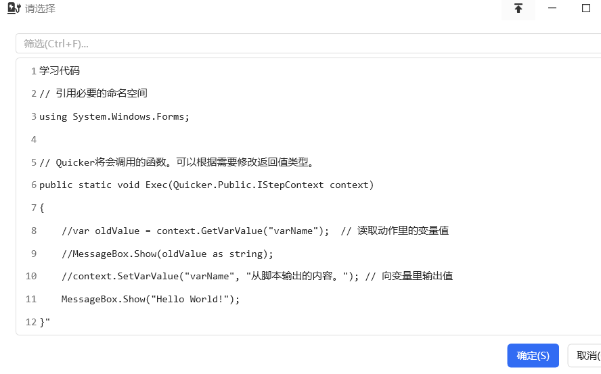Minimize the 请选择 window
Image resolution: width=601 pixels, height=374 pixels.
[x=552, y=8]
